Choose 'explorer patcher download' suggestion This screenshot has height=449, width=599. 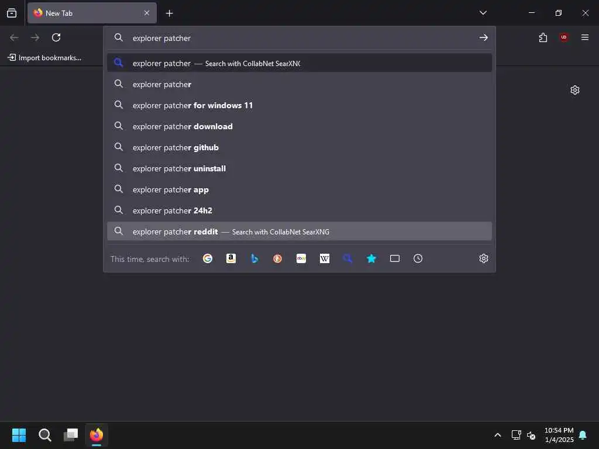pos(299,126)
